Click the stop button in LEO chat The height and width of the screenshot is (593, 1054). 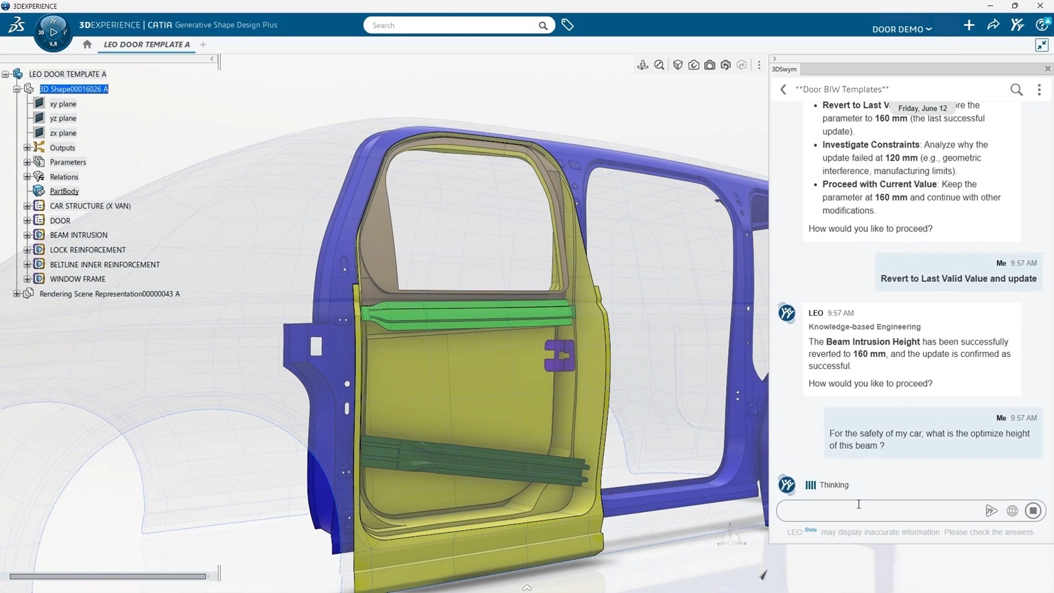[x=1033, y=511]
